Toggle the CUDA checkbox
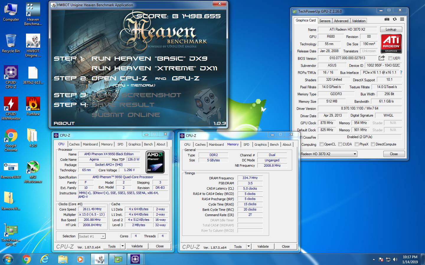Image resolution: width=425 pixels, height=265 pixels. tap(340, 144)
